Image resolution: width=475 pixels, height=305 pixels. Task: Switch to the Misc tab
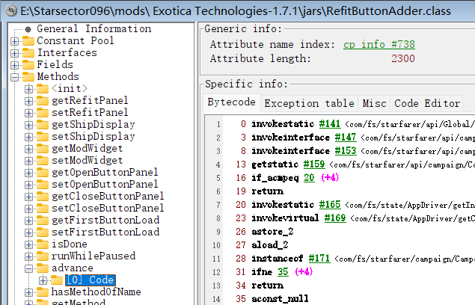pyautogui.click(x=374, y=103)
